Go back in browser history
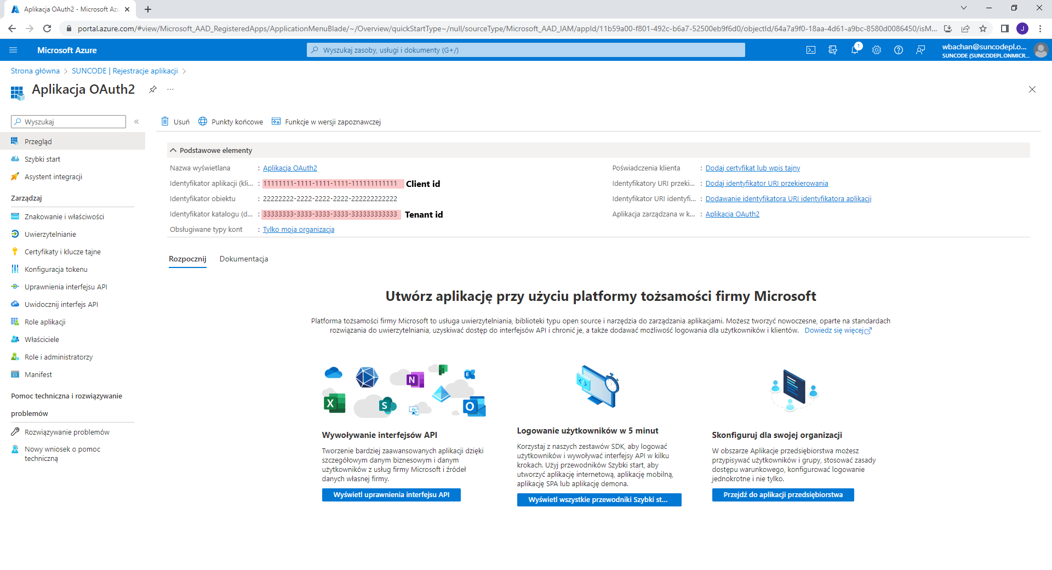 (x=12, y=29)
